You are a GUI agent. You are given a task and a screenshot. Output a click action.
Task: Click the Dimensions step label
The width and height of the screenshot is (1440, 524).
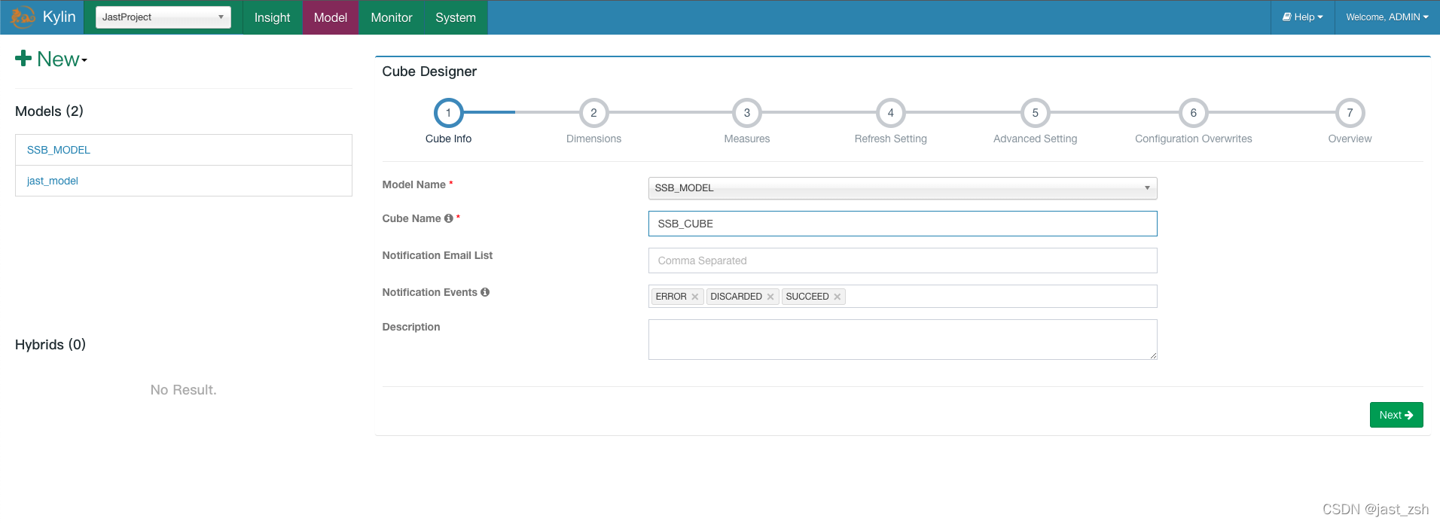tap(593, 139)
